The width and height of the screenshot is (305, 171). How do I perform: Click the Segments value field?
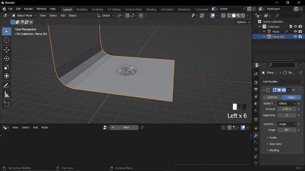[x=287, y=115]
